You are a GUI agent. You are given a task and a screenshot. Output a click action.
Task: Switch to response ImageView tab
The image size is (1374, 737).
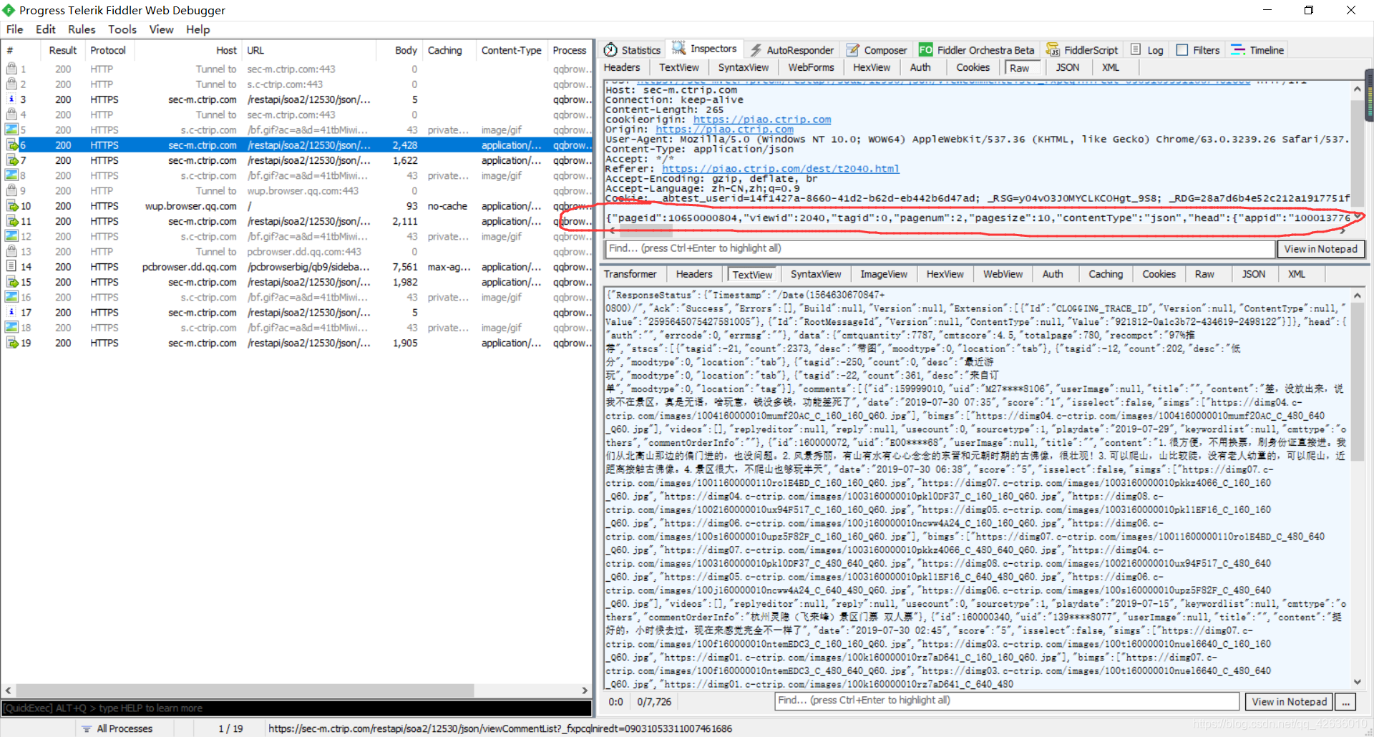pos(884,274)
